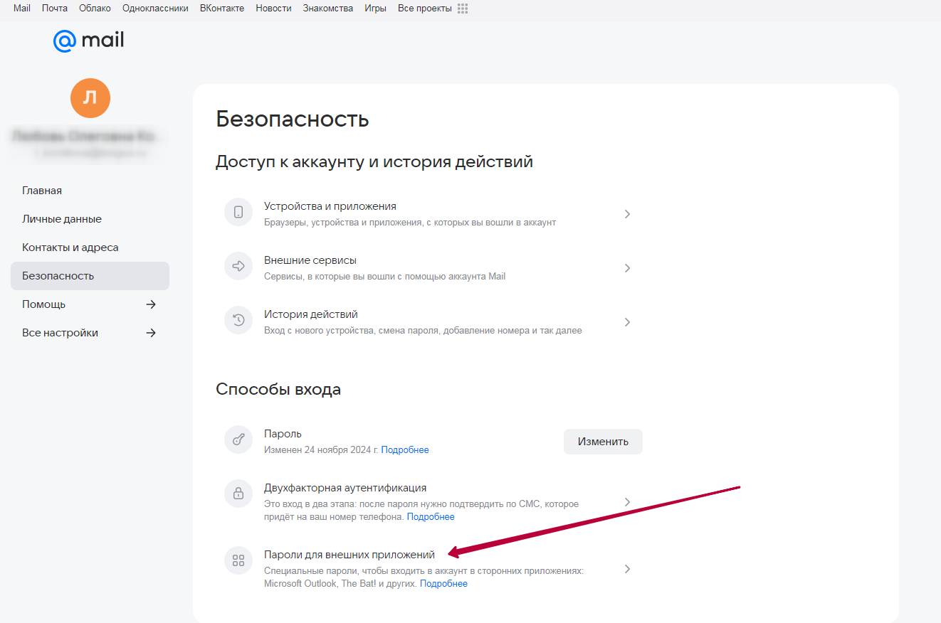
Task: Select Контакты и адреса in the sidebar
Action: 70,247
